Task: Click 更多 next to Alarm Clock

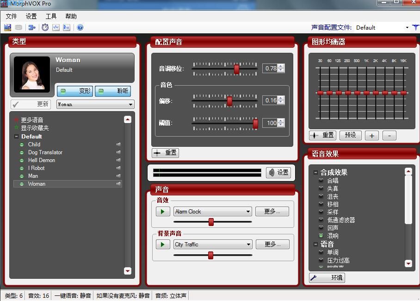Action: [x=272, y=212]
